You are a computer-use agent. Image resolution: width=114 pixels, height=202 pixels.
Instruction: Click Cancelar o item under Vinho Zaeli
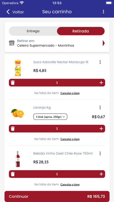(x=70, y=185)
